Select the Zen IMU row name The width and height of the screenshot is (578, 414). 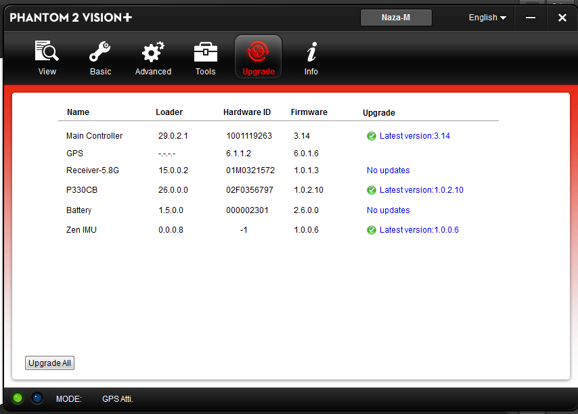point(81,230)
